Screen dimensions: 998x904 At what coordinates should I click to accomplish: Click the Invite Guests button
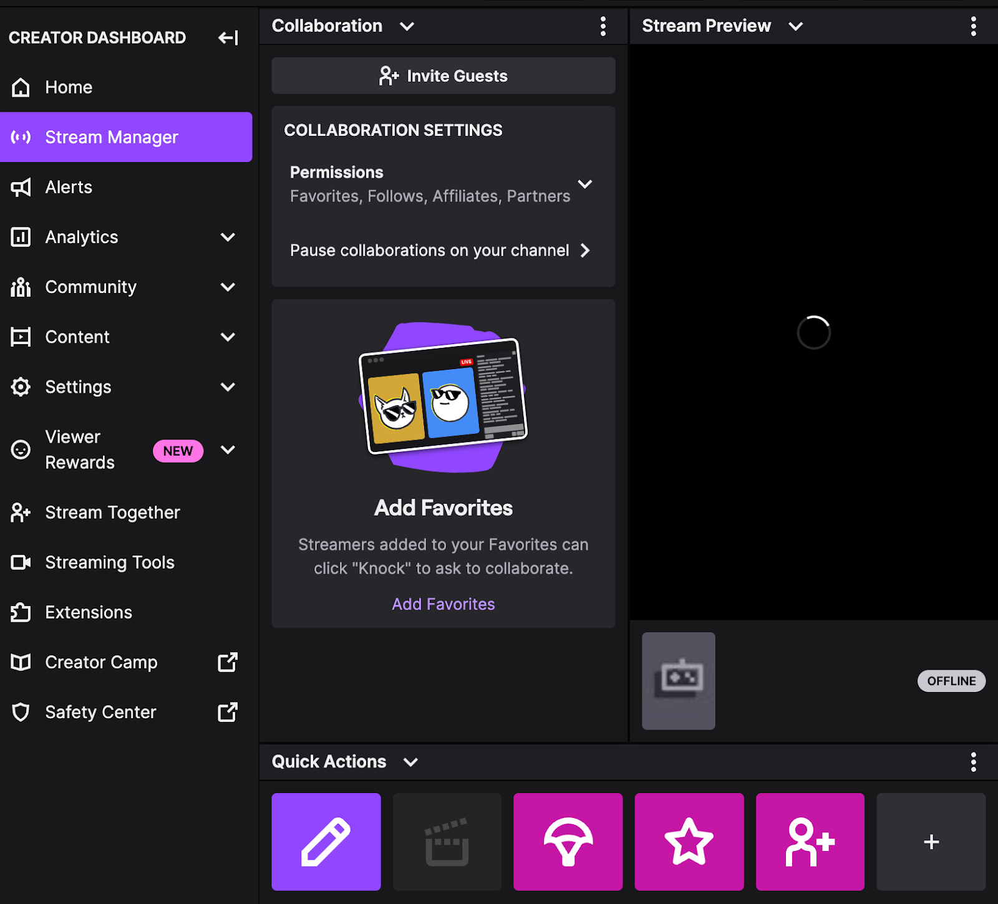443,75
